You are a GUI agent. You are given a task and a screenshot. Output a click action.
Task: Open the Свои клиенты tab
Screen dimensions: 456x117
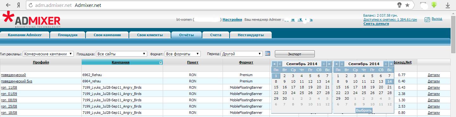click(150, 35)
